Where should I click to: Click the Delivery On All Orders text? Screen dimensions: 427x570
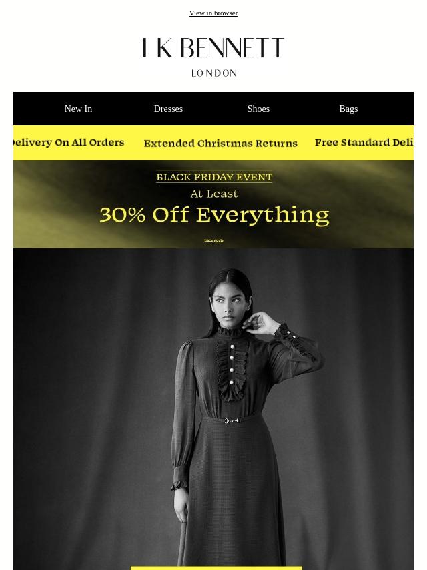(69, 143)
